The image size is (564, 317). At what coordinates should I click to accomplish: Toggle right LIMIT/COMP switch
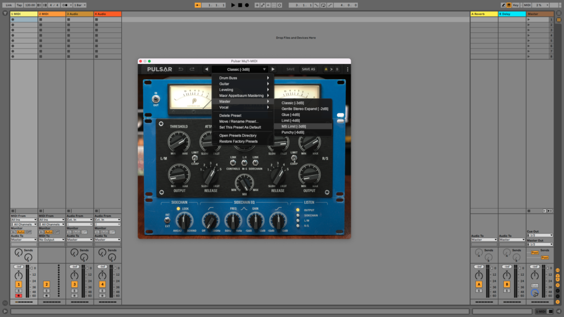pyautogui.click(x=294, y=158)
